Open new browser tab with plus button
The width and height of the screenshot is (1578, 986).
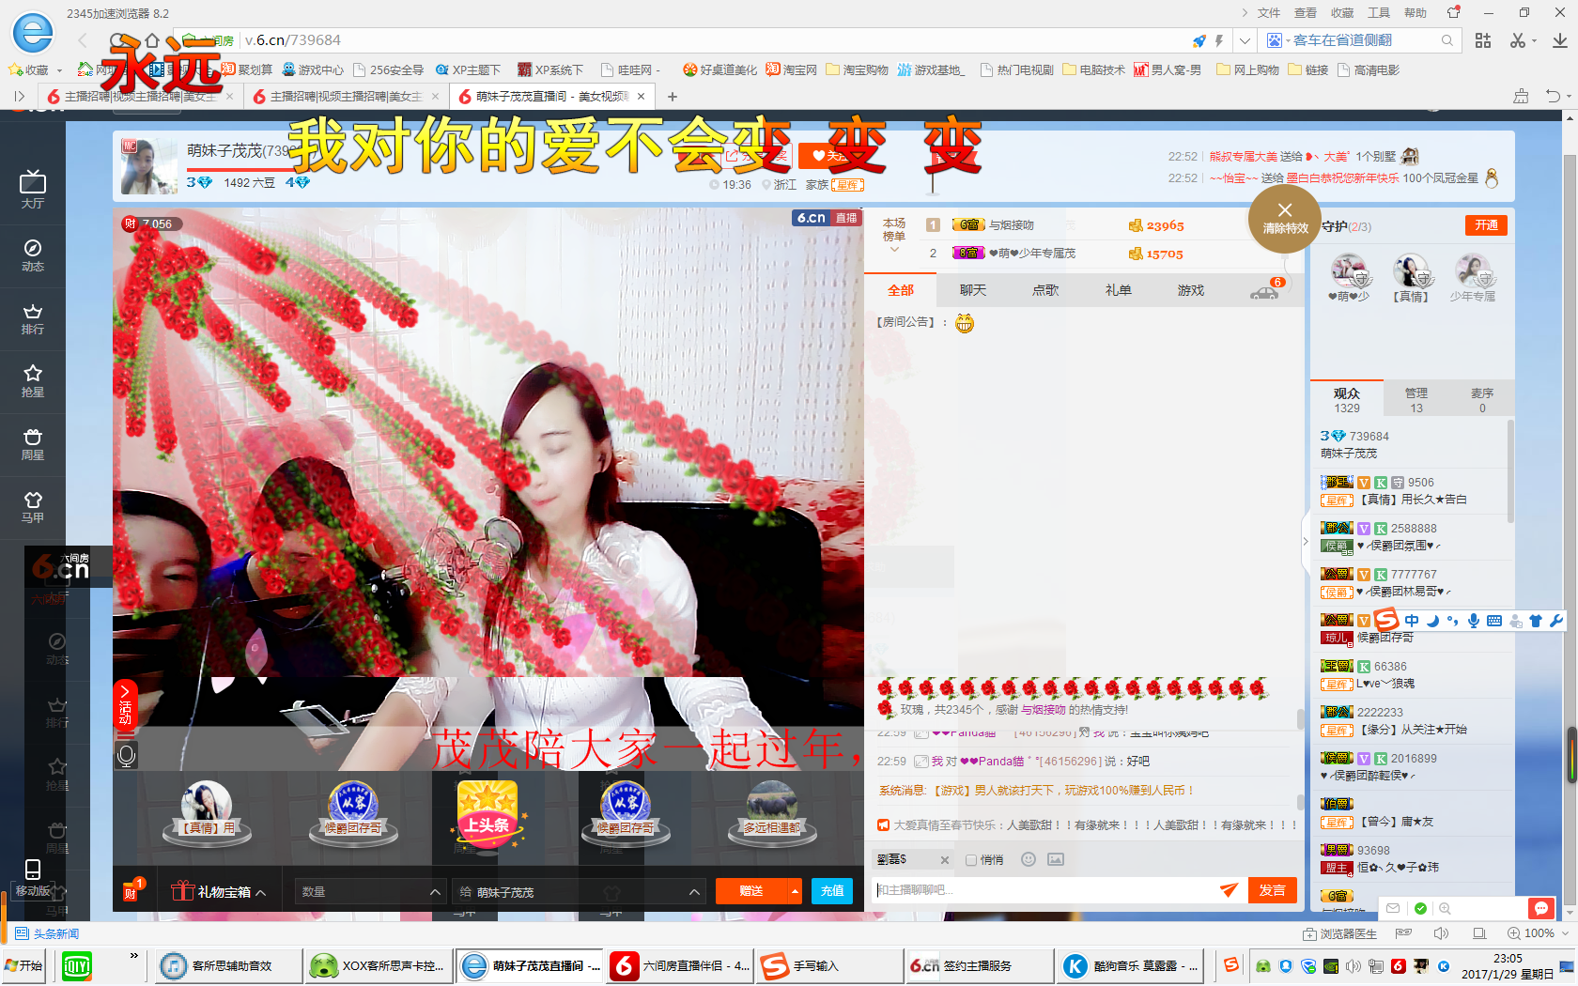673,96
